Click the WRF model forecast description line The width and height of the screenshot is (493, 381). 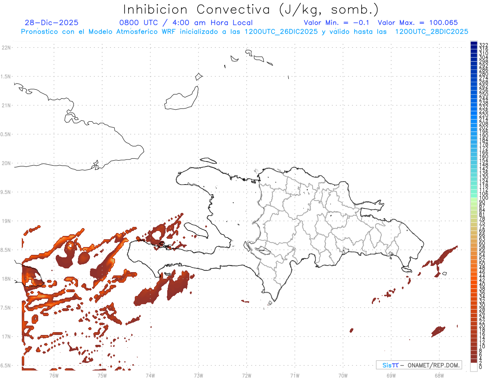(x=245, y=32)
